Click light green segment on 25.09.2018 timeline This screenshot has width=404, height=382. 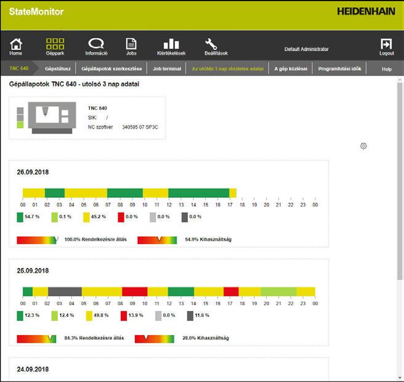coord(278,291)
